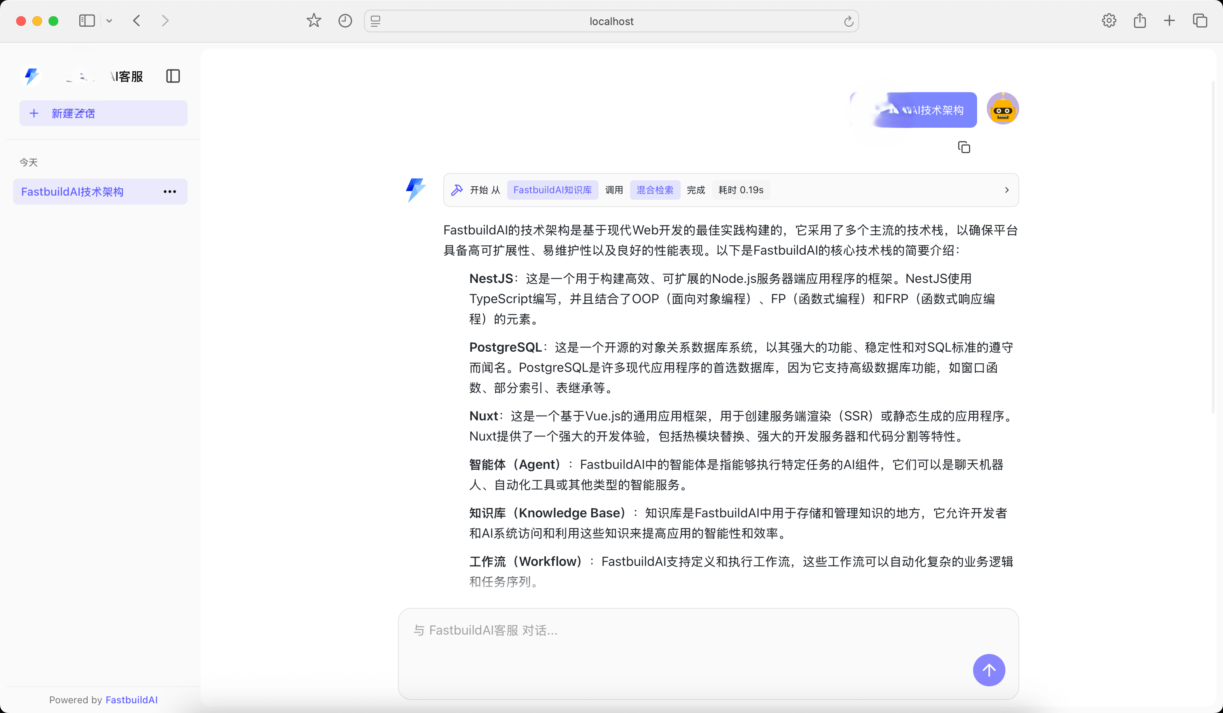
Task: Expand the retrieval details with right chevron
Action: tap(1006, 190)
